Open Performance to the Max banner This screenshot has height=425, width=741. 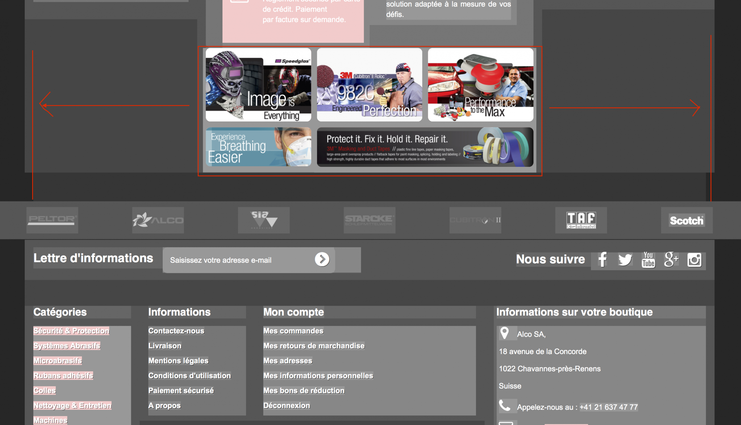[480, 85]
